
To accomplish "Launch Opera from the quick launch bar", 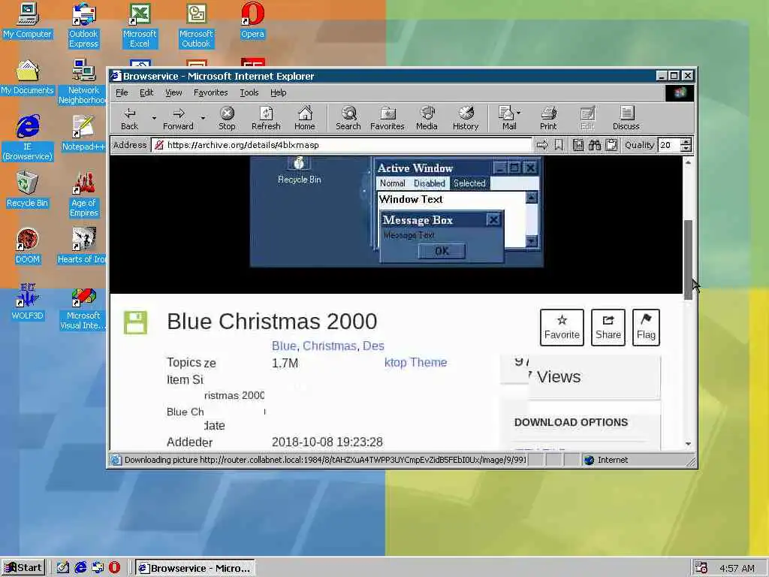I will [x=114, y=568].
